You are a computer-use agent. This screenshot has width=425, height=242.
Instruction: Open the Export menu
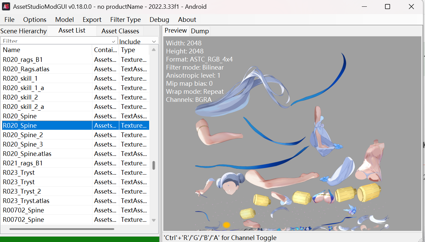point(92,19)
